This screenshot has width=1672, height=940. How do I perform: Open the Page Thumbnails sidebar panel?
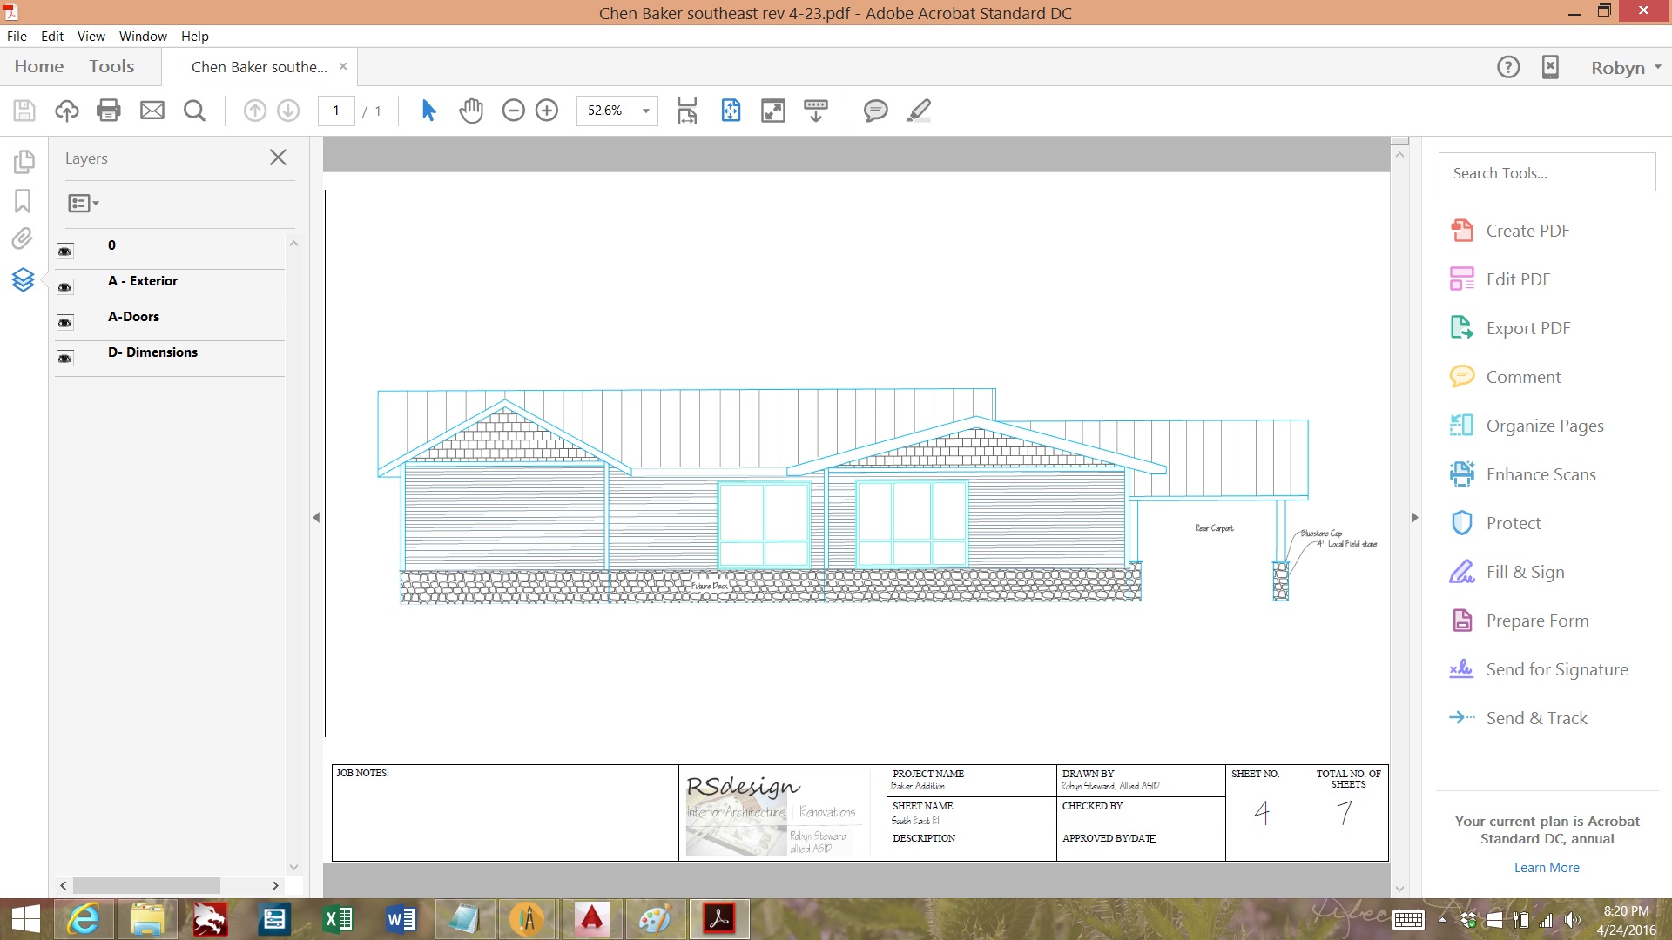tap(24, 161)
